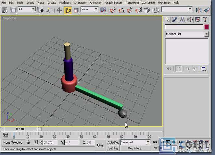Screen dimensions: 215x155
Task: Switch to the Modify command panel tab
Action: coord(175,20)
